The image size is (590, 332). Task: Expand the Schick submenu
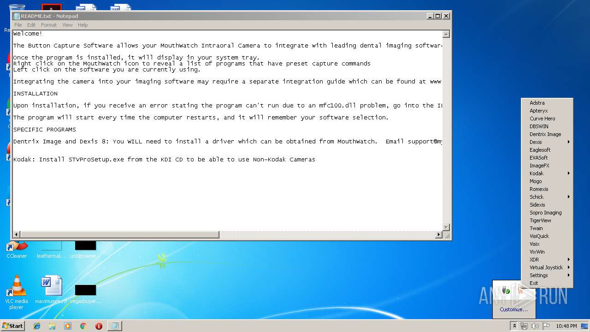pos(547,197)
